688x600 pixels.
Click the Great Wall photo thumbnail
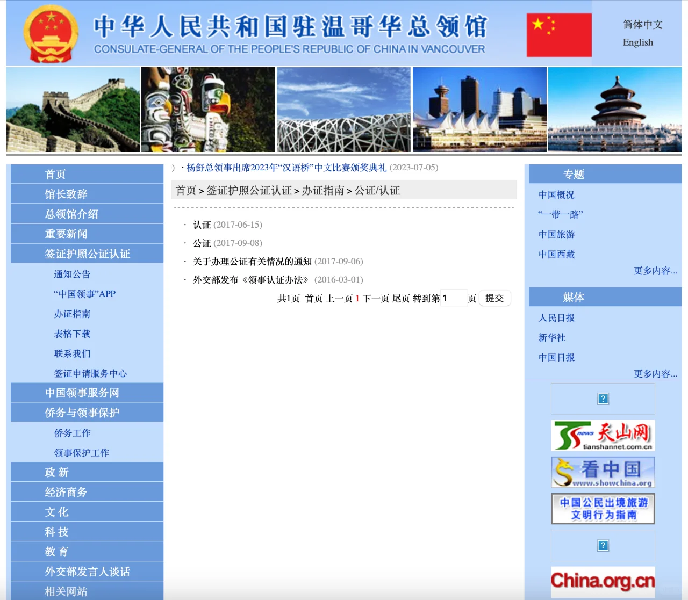pyautogui.click(x=73, y=110)
